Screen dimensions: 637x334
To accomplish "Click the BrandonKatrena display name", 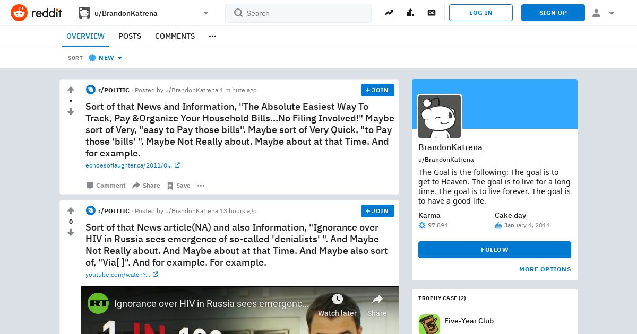I will [450, 147].
